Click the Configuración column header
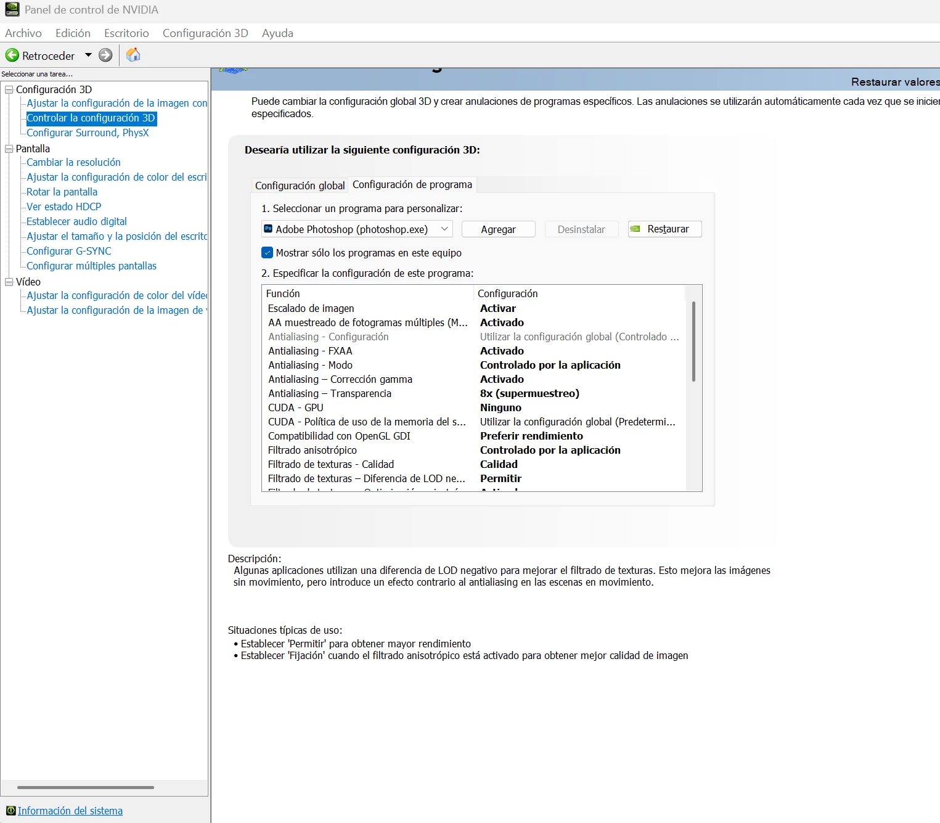 point(579,293)
